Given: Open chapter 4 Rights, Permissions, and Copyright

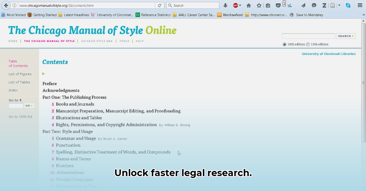Looking at the screenshot, I should coord(106,125).
